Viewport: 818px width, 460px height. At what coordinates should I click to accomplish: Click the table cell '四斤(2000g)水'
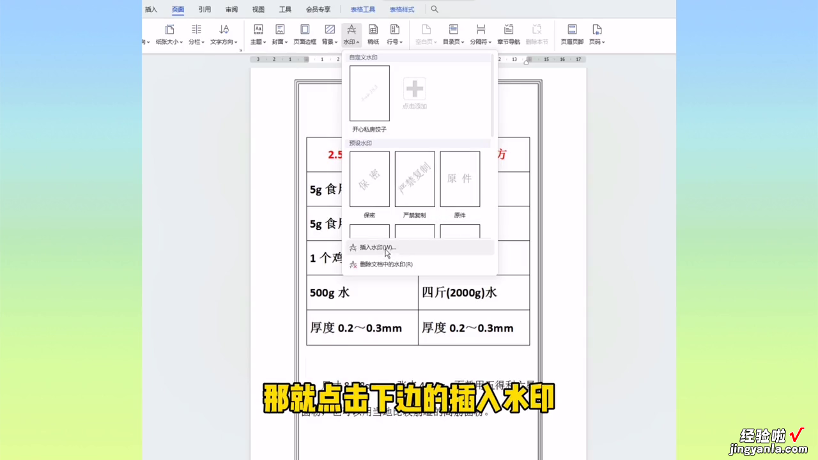[x=474, y=293]
